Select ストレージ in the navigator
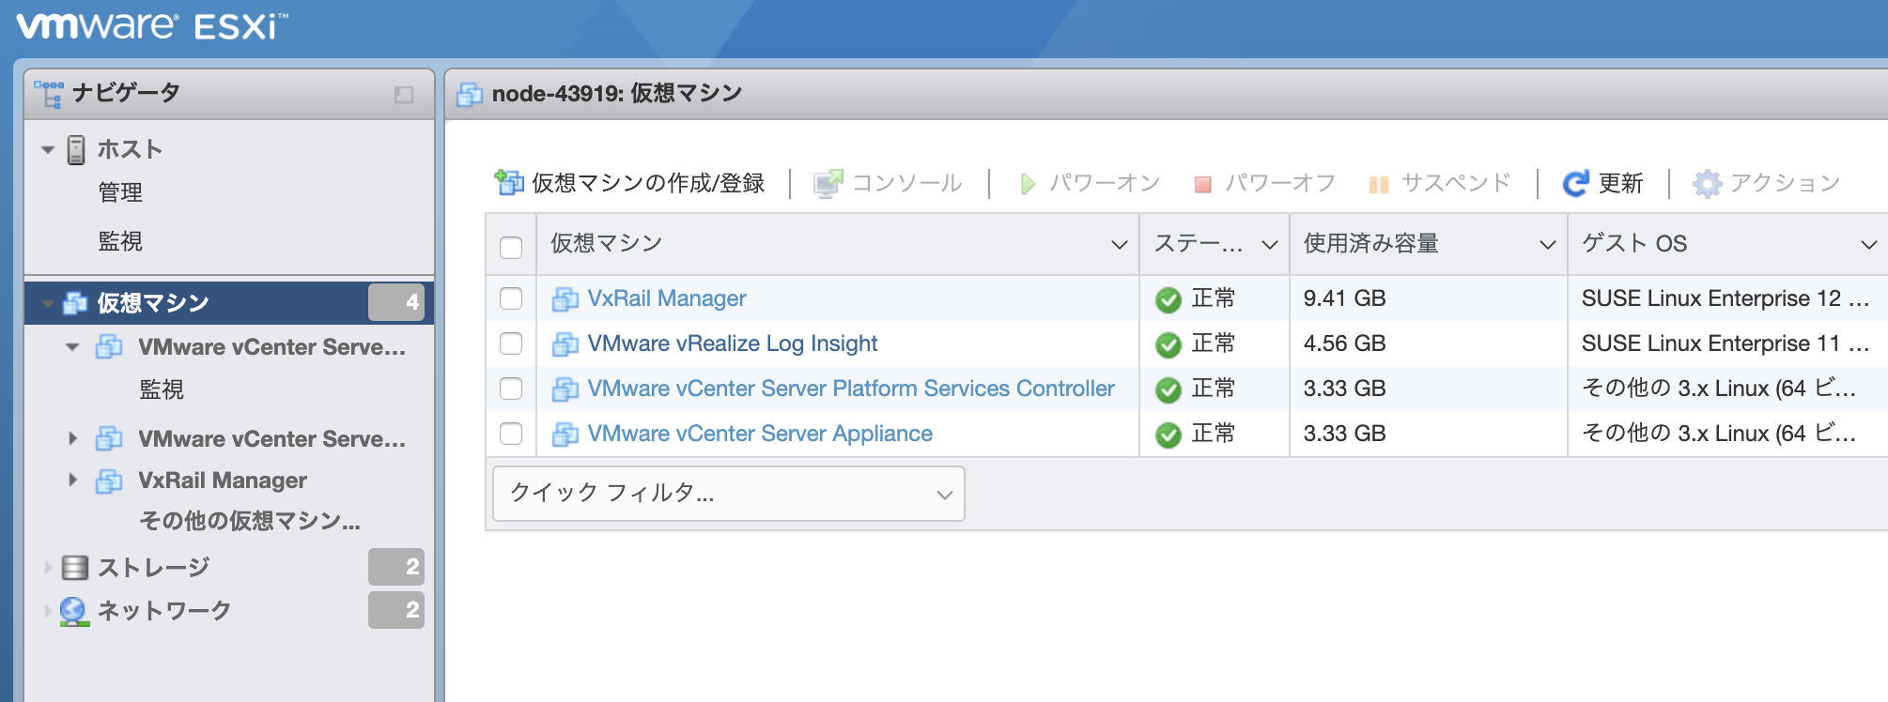This screenshot has height=702, width=1888. click(x=154, y=568)
